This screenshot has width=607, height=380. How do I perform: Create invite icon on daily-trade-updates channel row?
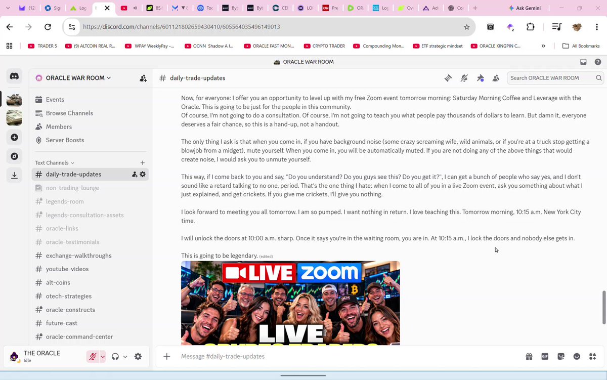click(135, 174)
